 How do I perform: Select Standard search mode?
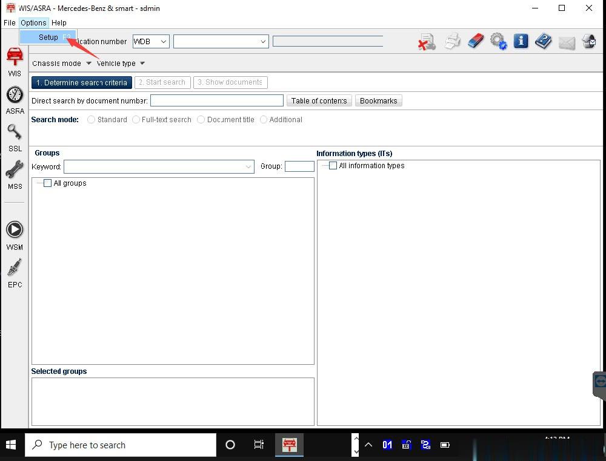[92, 120]
